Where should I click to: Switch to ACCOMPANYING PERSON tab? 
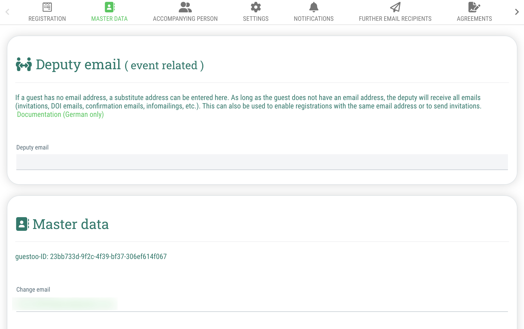(x=185, y=19)
